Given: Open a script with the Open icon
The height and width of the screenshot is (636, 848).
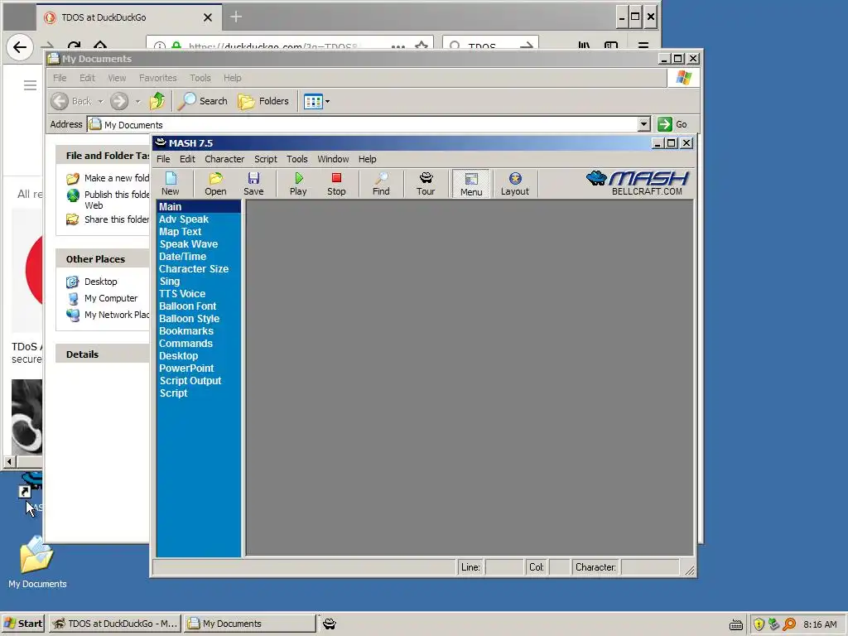Looking at the screenshot, I should point(215,183).
